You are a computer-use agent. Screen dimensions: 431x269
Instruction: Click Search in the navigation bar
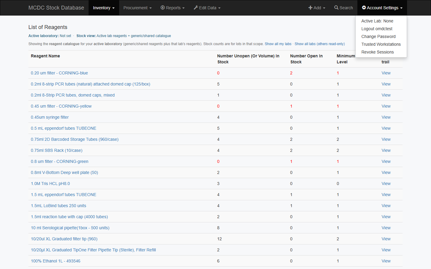click(x=344, y=8)
